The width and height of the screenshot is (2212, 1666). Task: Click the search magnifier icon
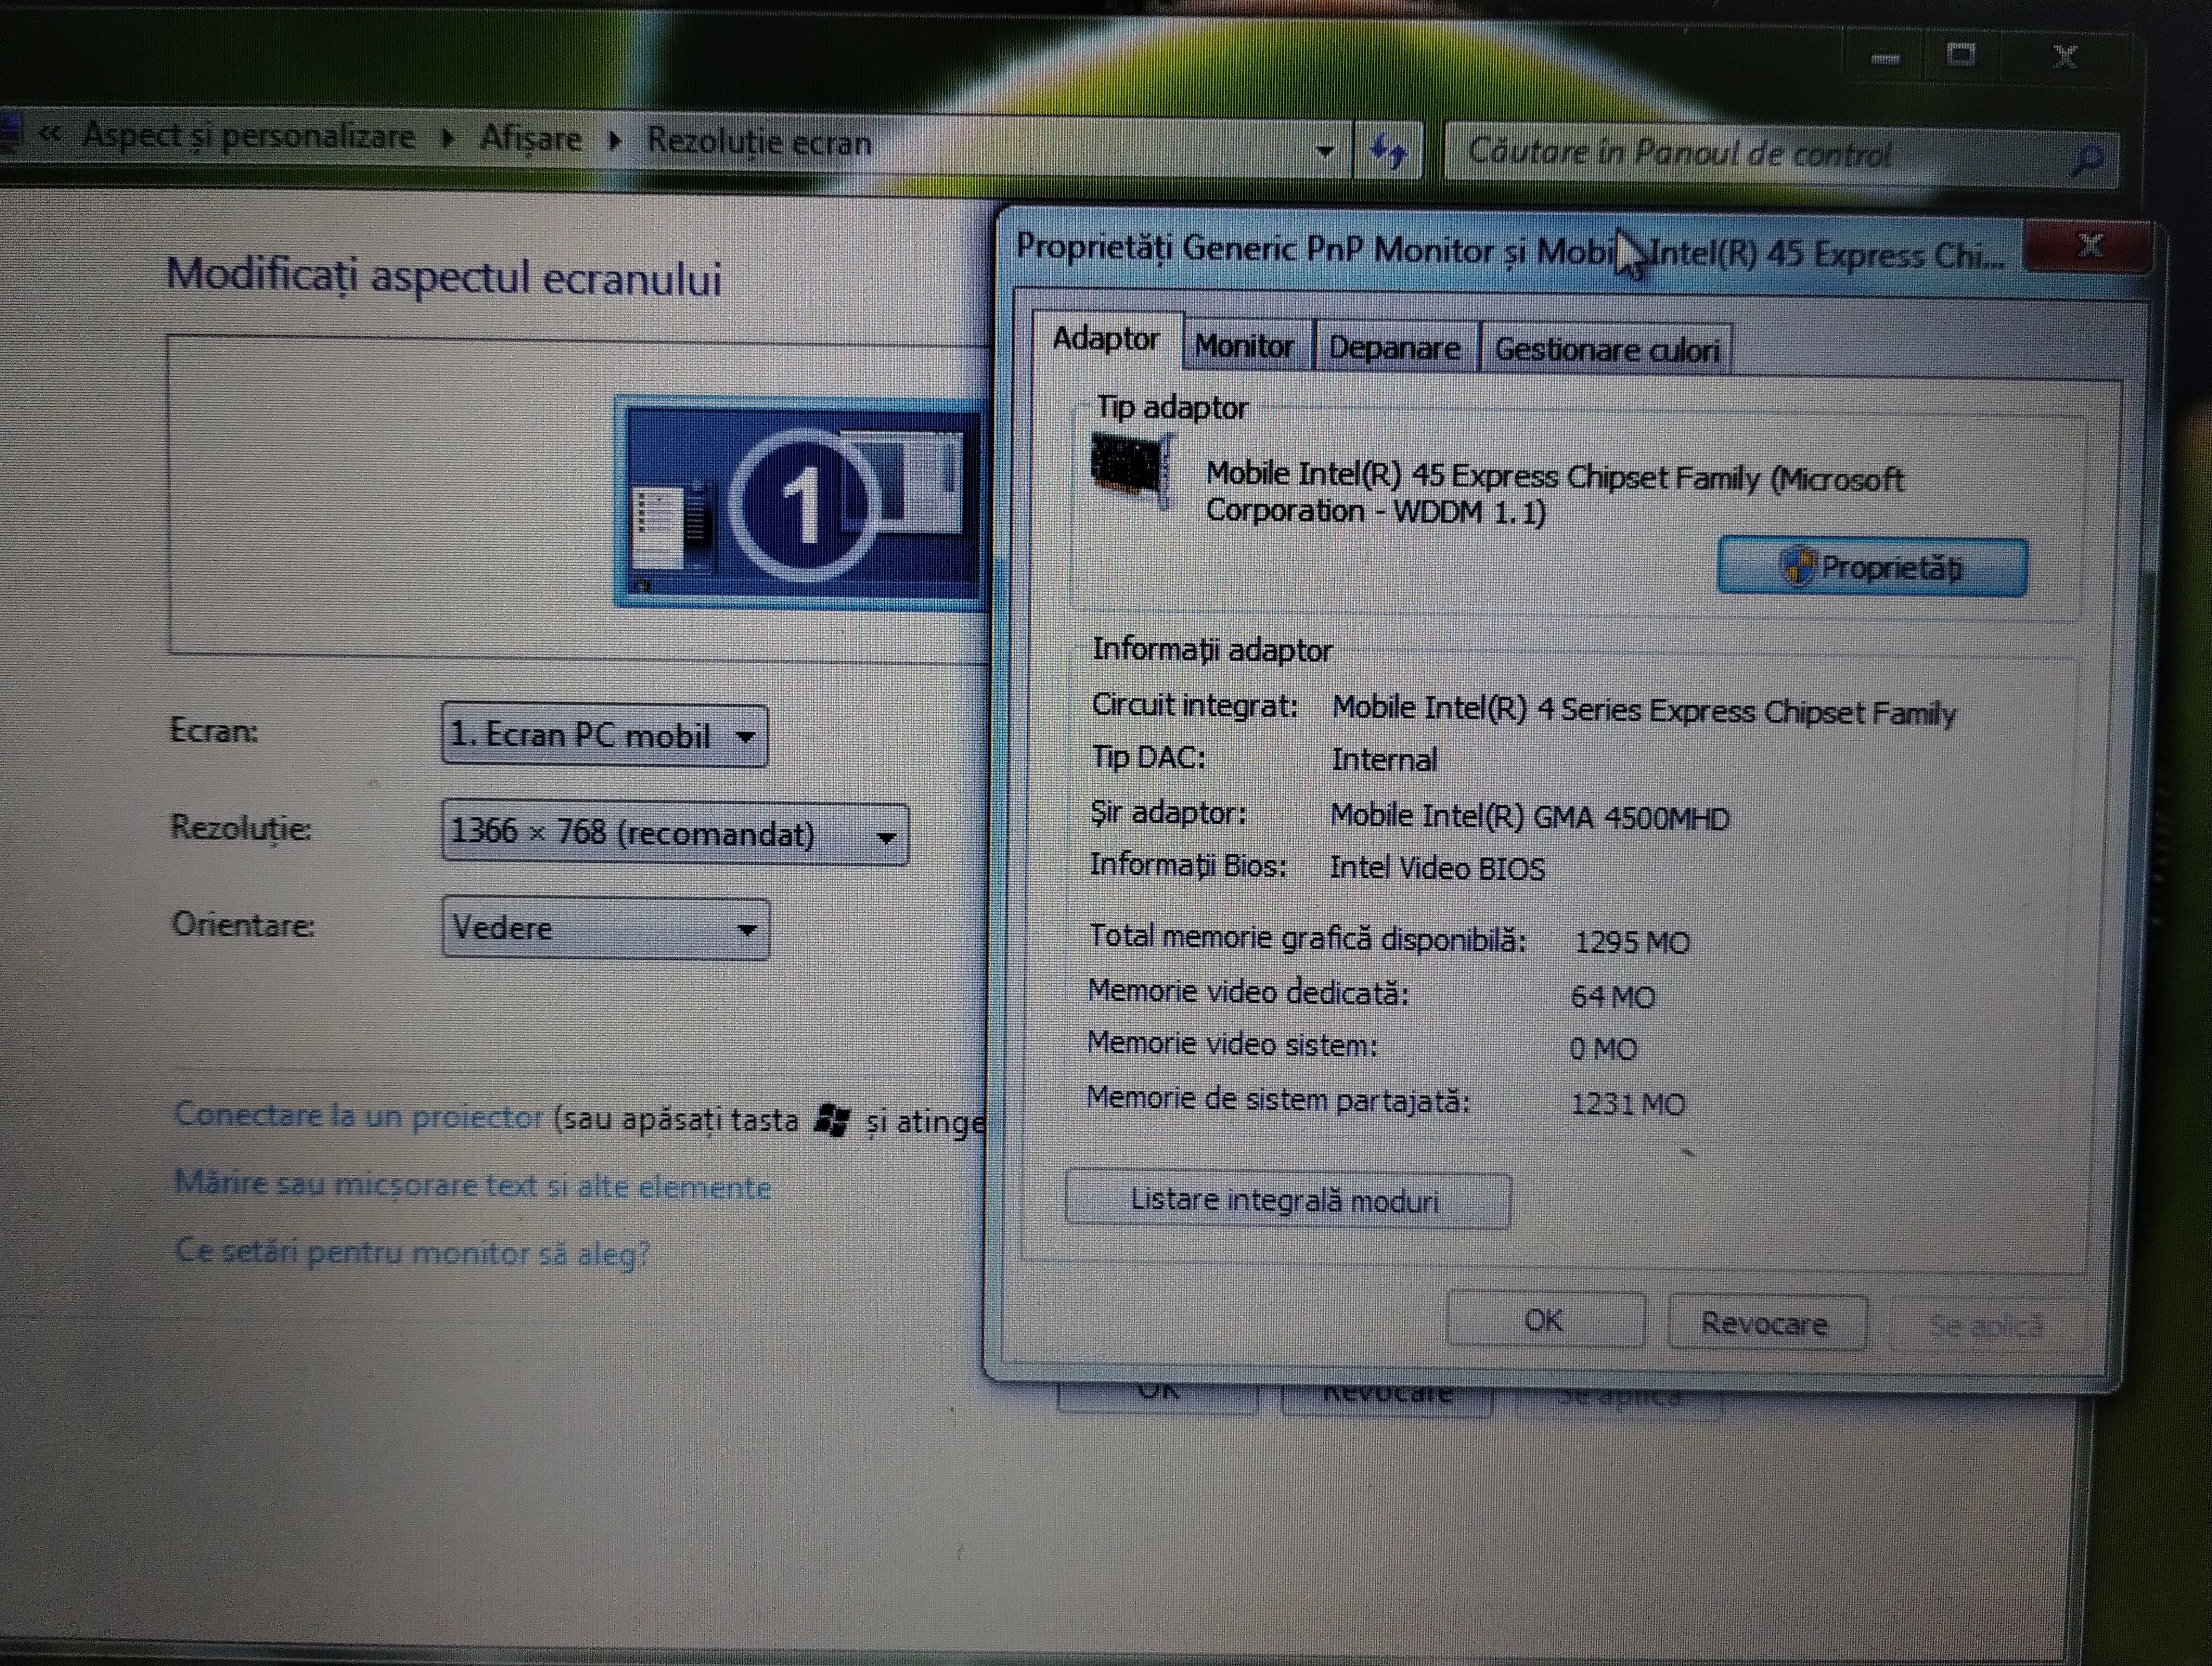click(x=2088, y=158)
